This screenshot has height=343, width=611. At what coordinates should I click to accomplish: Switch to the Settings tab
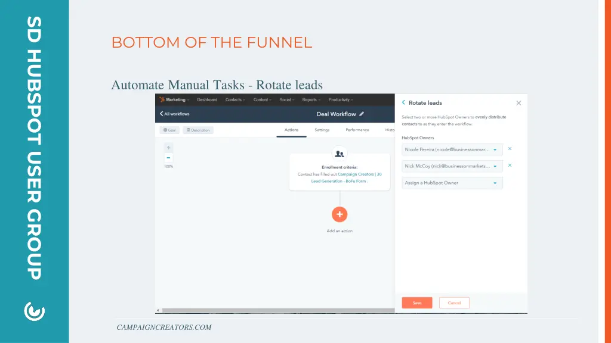click(322, 130)
